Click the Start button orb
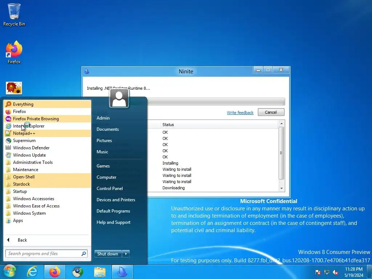The height and width of the screenshot is (279, 372). 10,272
